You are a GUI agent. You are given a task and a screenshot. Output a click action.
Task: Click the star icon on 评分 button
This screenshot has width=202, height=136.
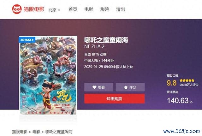pos(126,87)
